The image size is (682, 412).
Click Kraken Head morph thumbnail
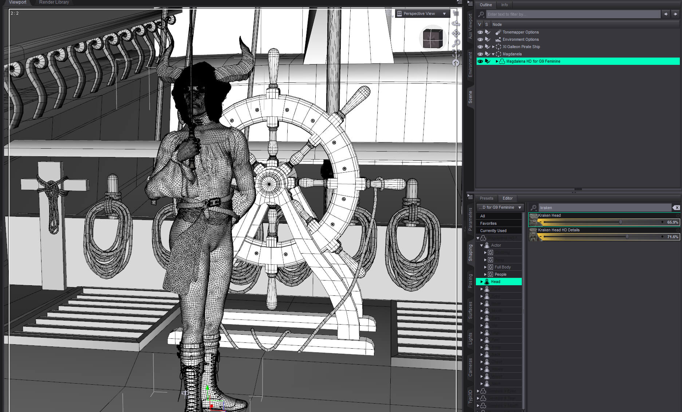pyautogui.click(x=533, y=220)
